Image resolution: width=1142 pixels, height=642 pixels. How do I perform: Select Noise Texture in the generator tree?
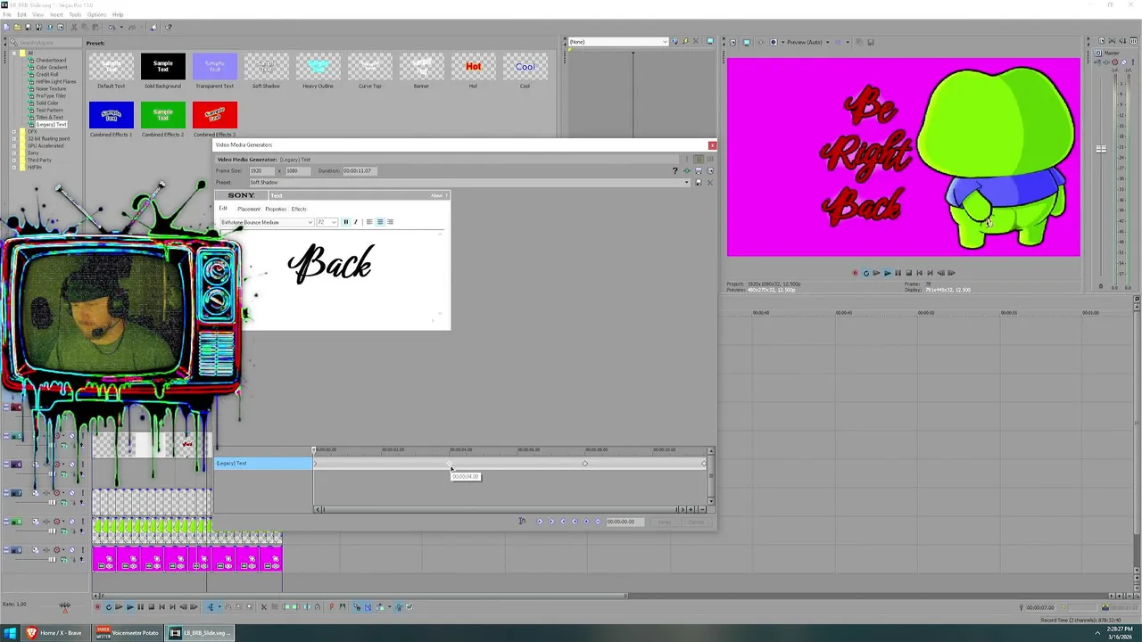tap(51, 89)
